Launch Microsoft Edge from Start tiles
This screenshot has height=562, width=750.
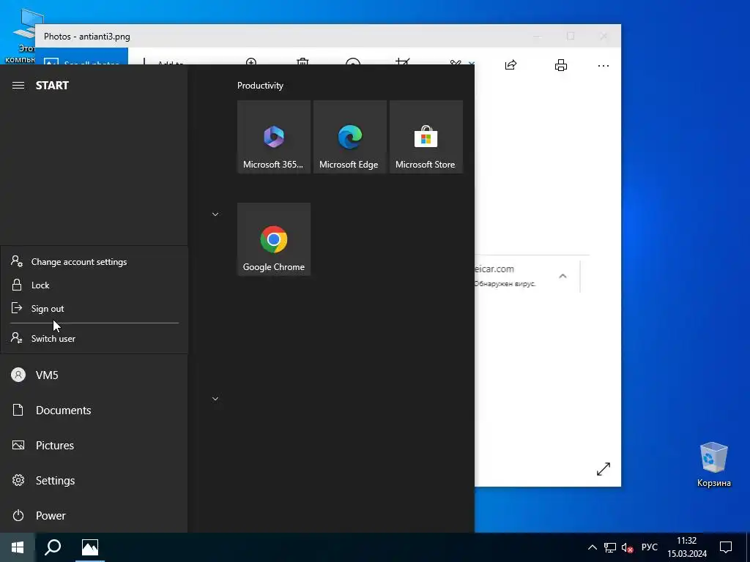pos(349,137)
